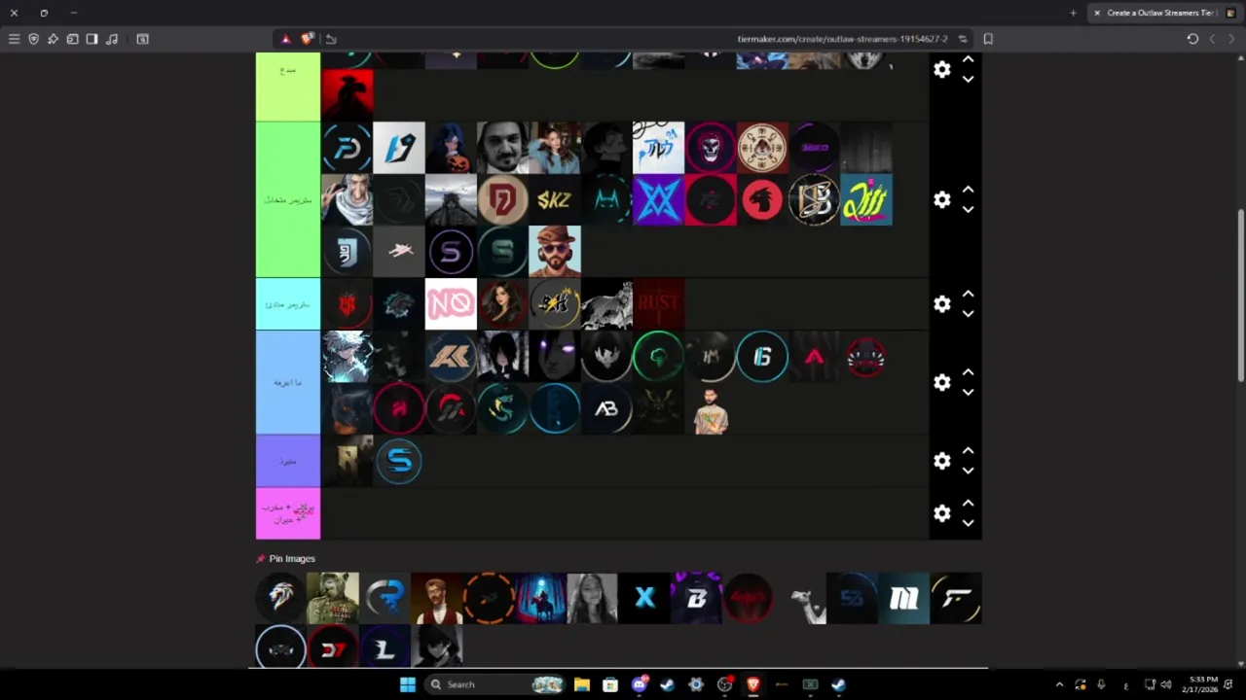Image resolution: width=1246 pixels, height=700 pixels.
Task: Open File Explorer from taskbar
Action: 581,684
